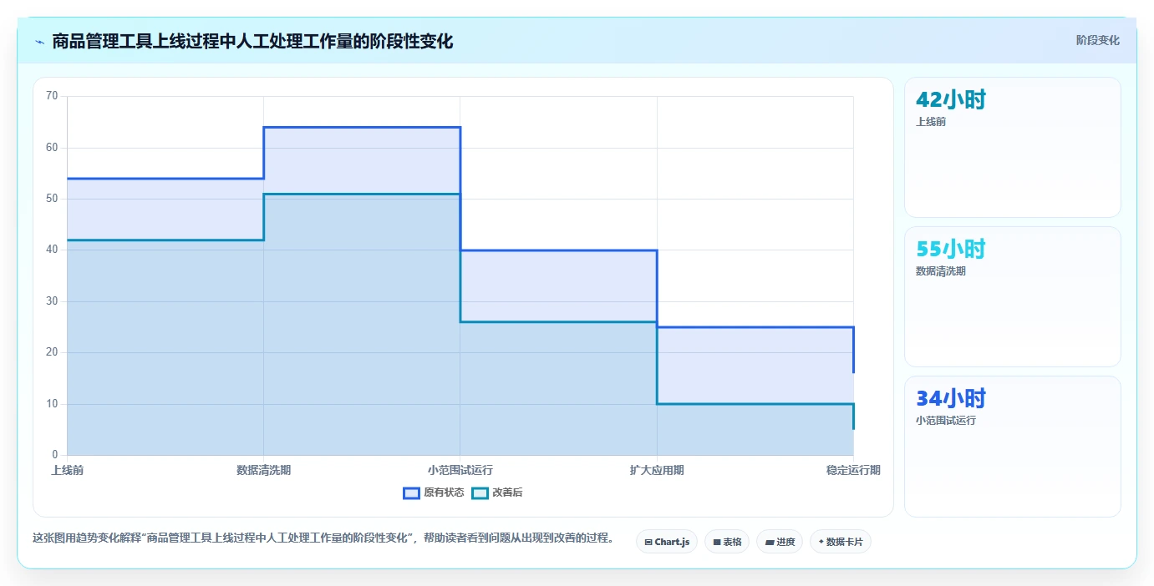
Task: Click the 40 y-axis tick label
Action: (x=52, y=250)
